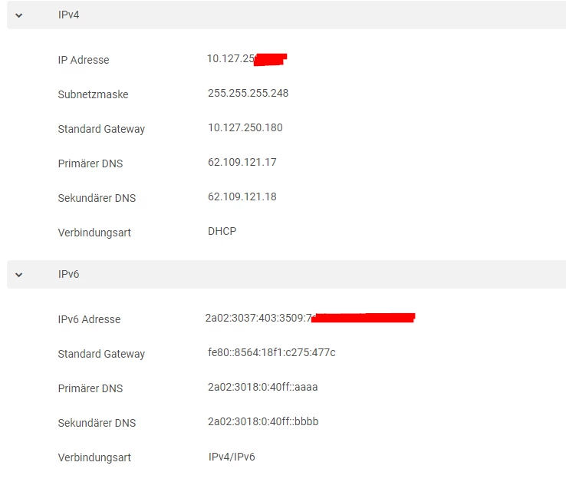Click the Subnetzmaske label

93,94
